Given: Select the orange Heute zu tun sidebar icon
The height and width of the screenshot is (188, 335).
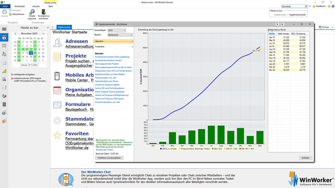Looking at the screenshot, I should tap(4, 37).
